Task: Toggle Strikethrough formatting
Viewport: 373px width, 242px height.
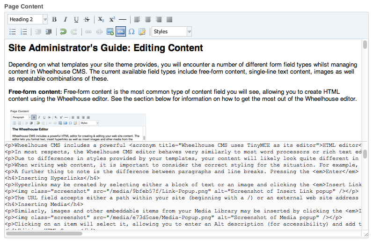Action: point(87,20)
